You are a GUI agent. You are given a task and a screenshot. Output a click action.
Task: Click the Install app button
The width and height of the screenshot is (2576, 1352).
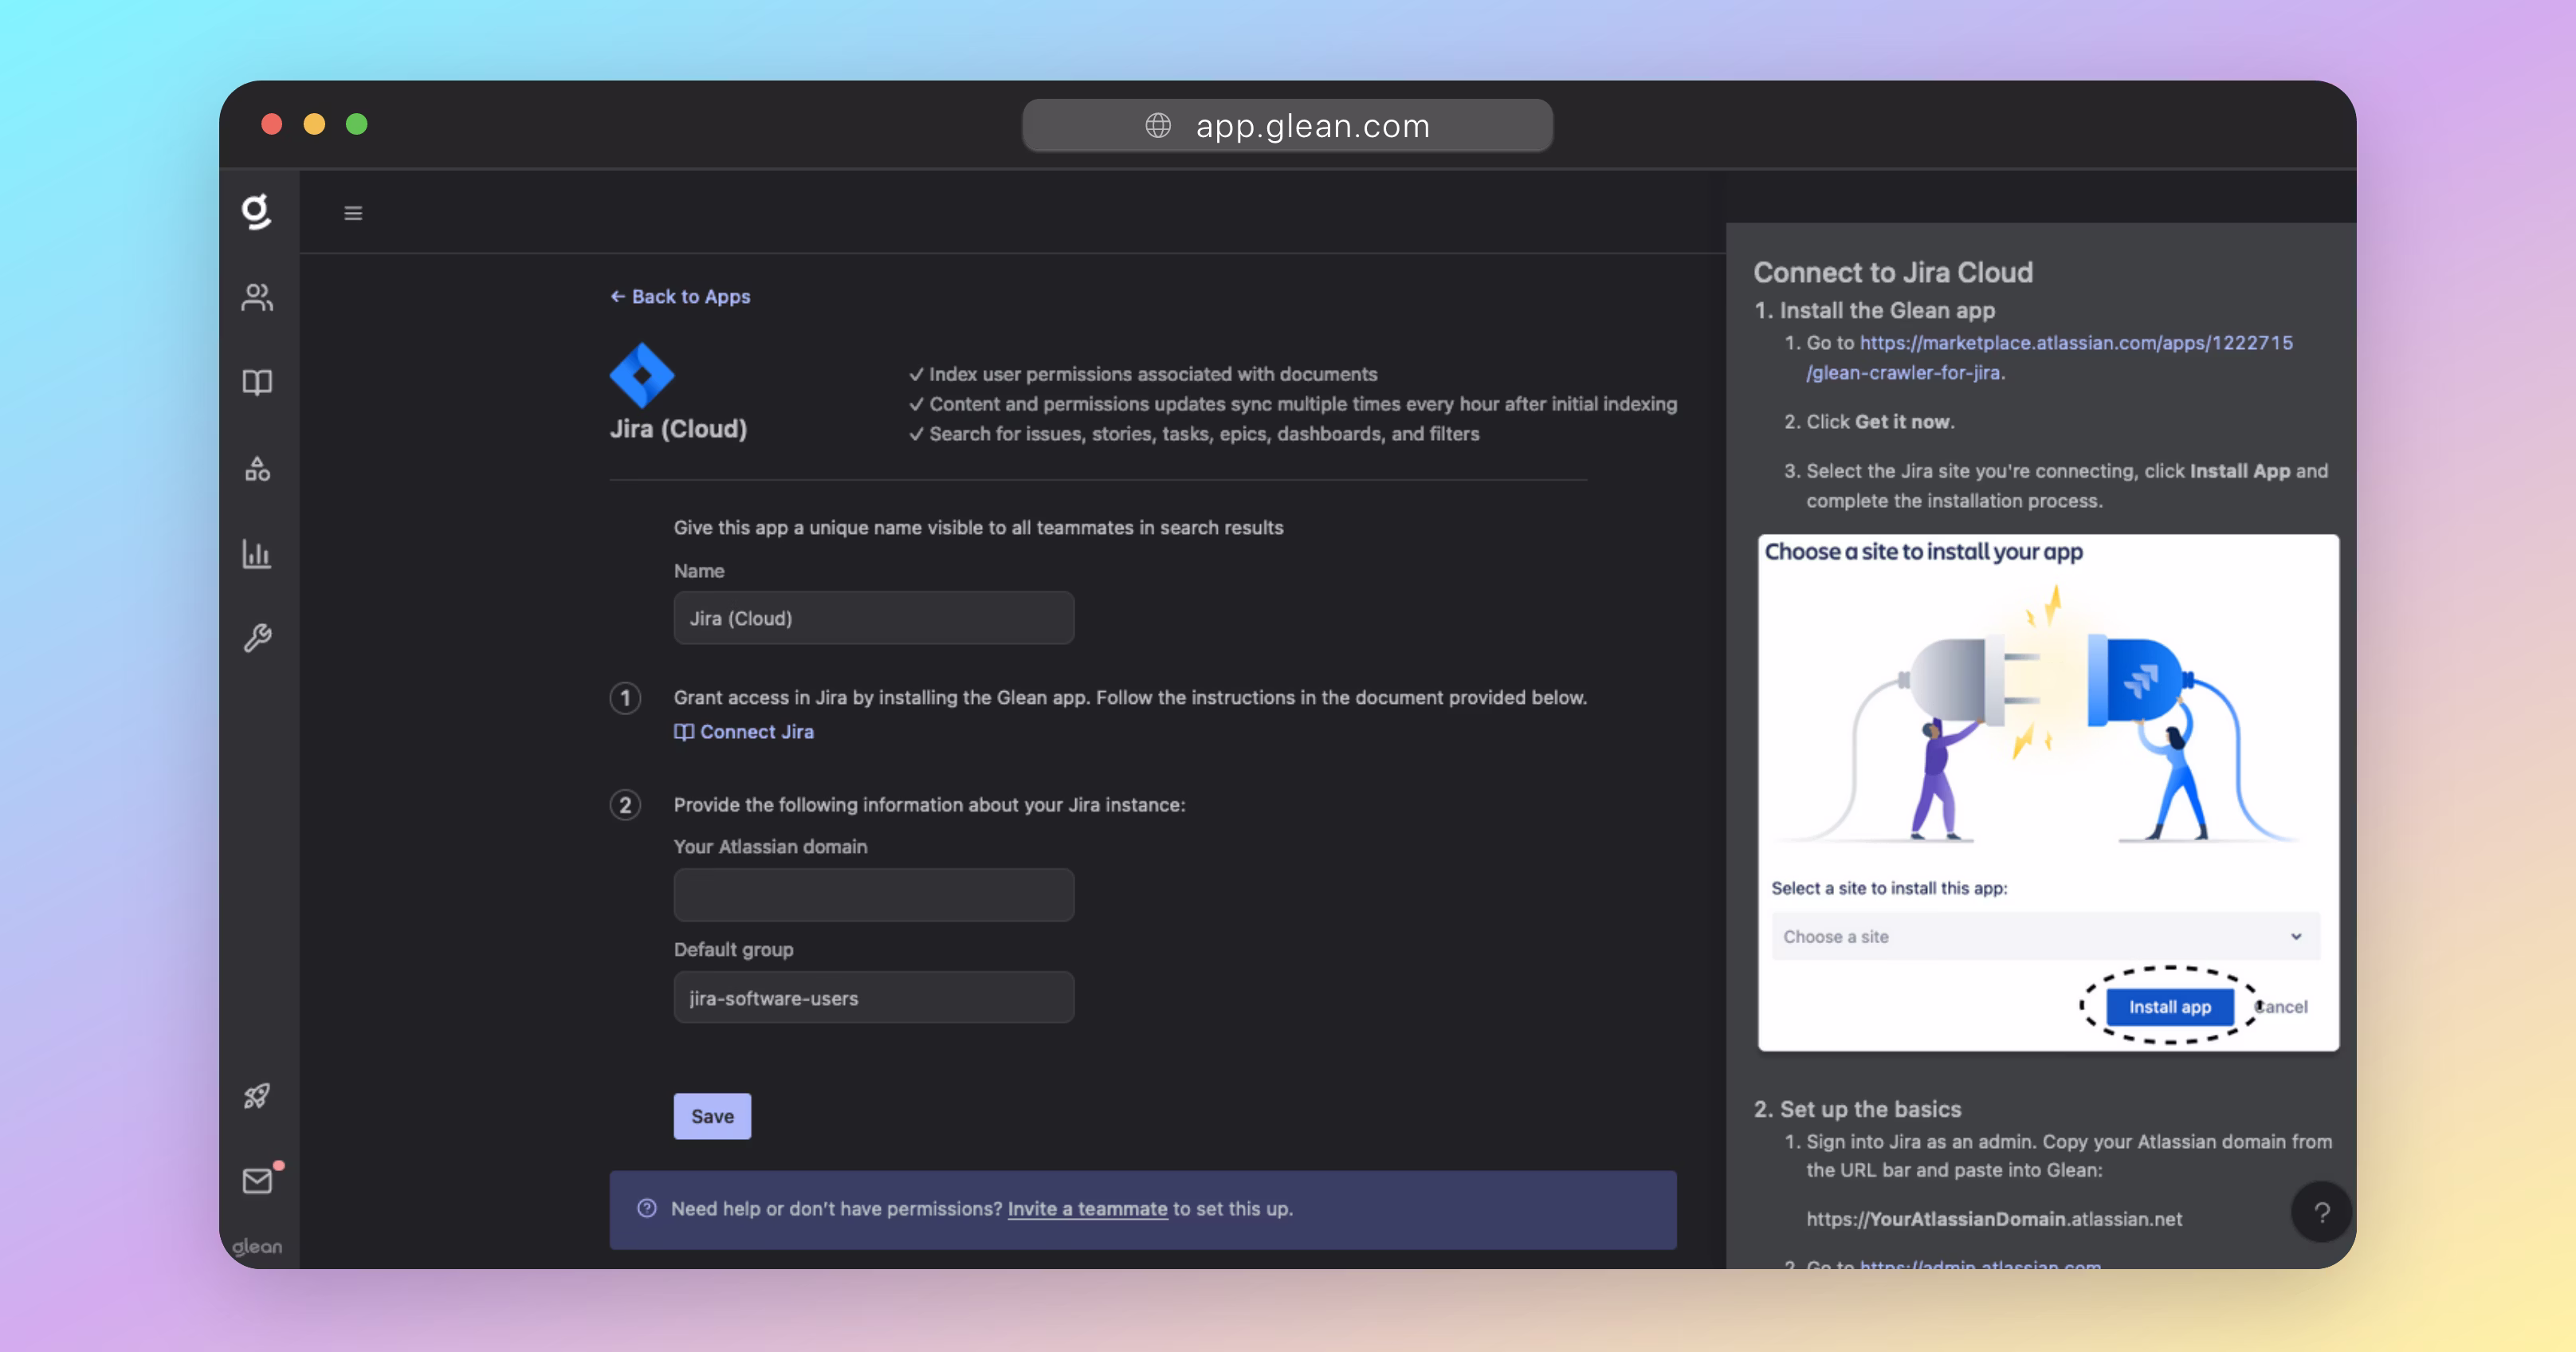point(2169,1007)
